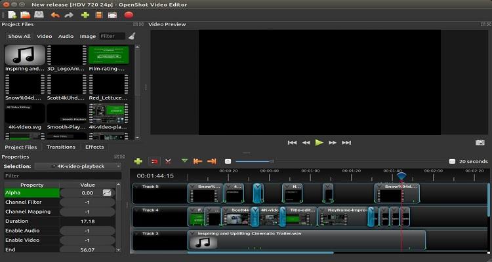Image resolution: width=492 pixels, height=262 pixels.
Task: Show All project files filter
Action: click(20, 37)
